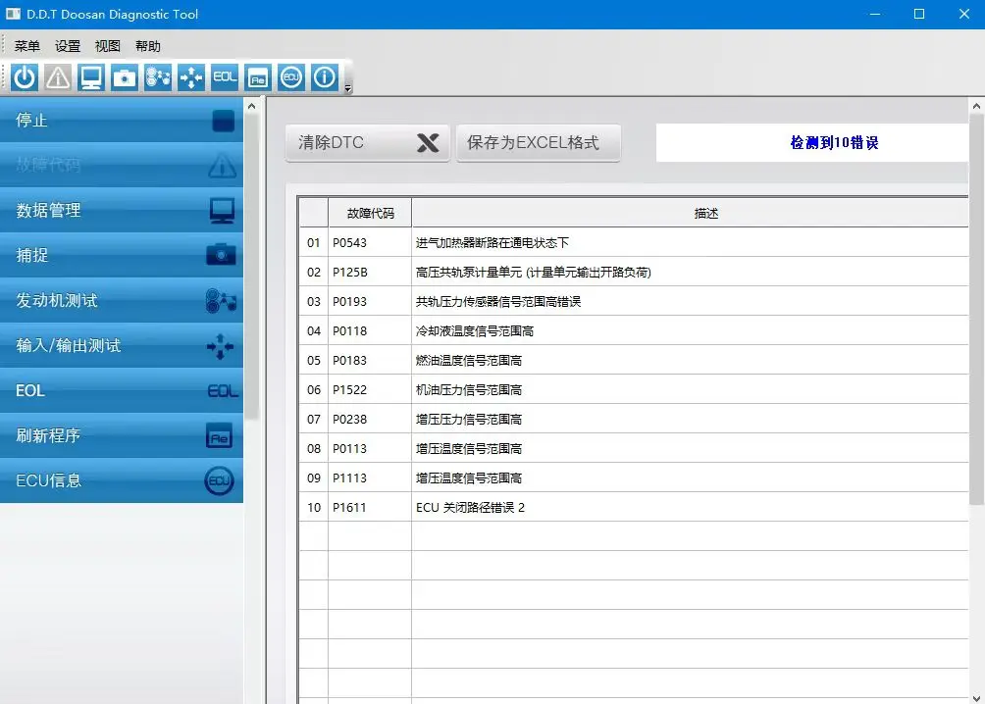This screenshot has height=704, width=985.
Task: Click the warning triangle toolbar icon
Action: tap(58, 77)
